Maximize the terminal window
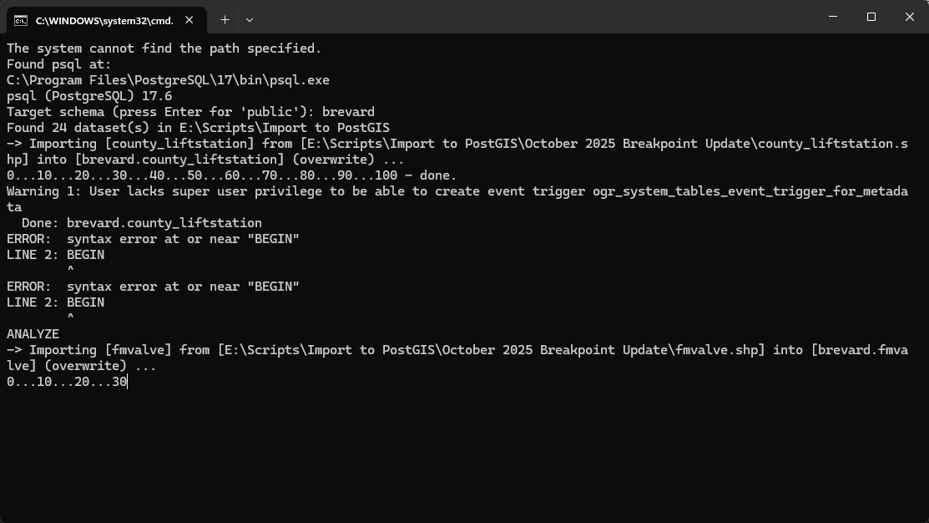 (x=871, y=17)
